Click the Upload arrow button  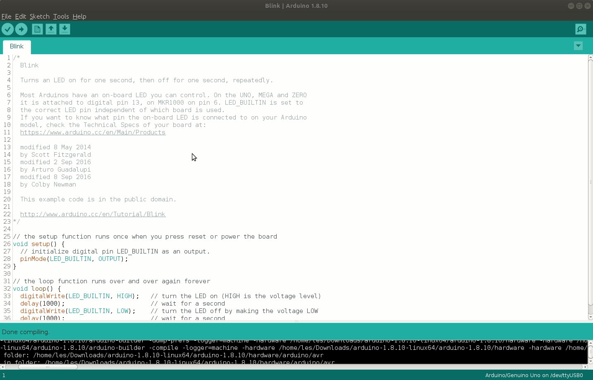(x=21, y=29)
